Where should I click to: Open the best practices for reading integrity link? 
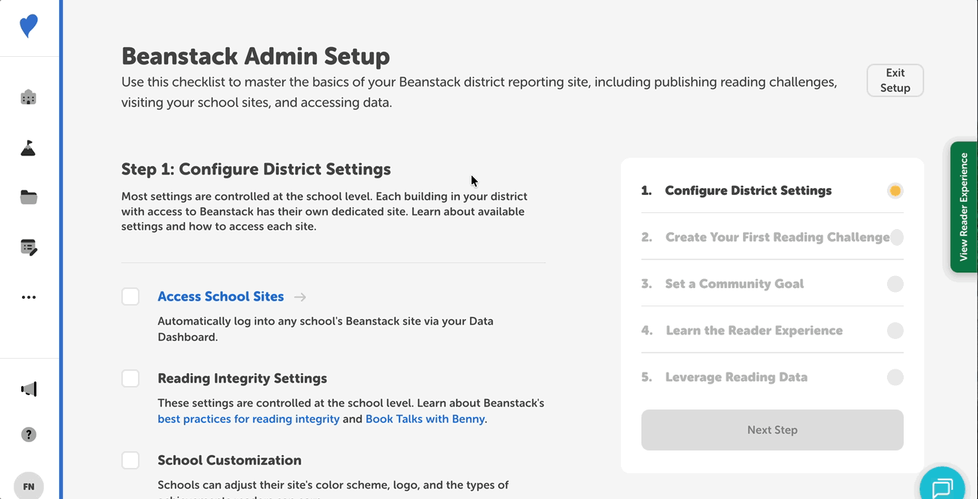coord(248,419)
